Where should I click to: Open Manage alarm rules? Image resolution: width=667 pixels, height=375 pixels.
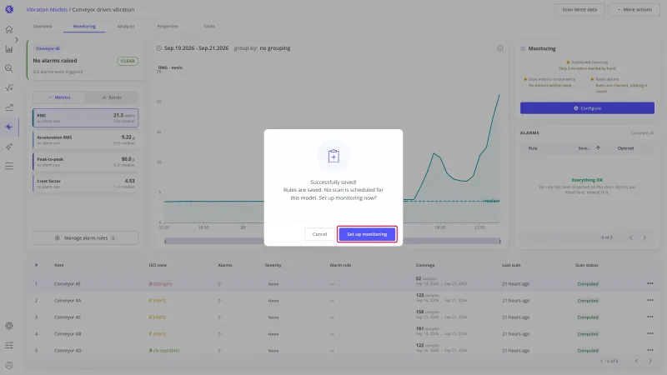click(x=85, y=238)
